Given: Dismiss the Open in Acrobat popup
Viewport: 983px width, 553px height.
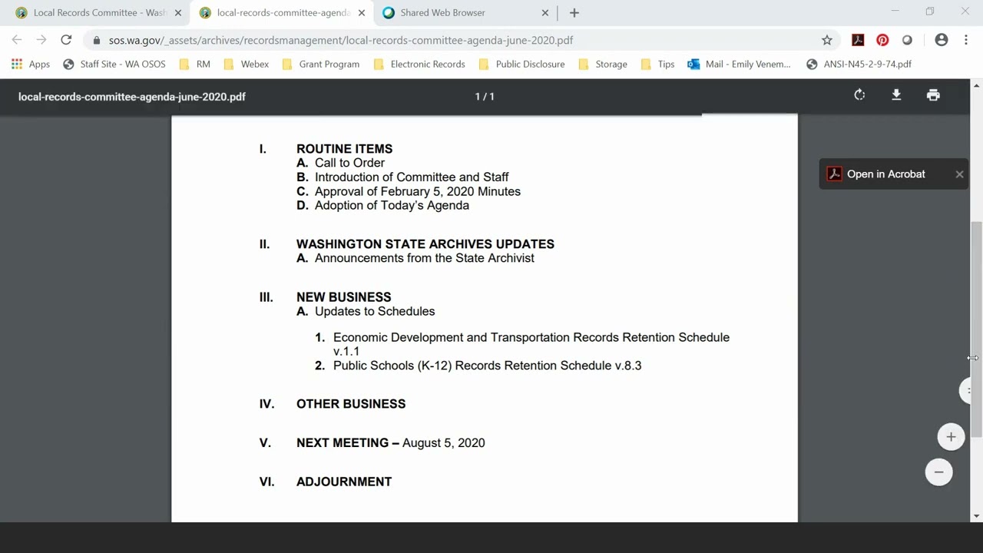Looking at the screenshot, I should [959, 174].
